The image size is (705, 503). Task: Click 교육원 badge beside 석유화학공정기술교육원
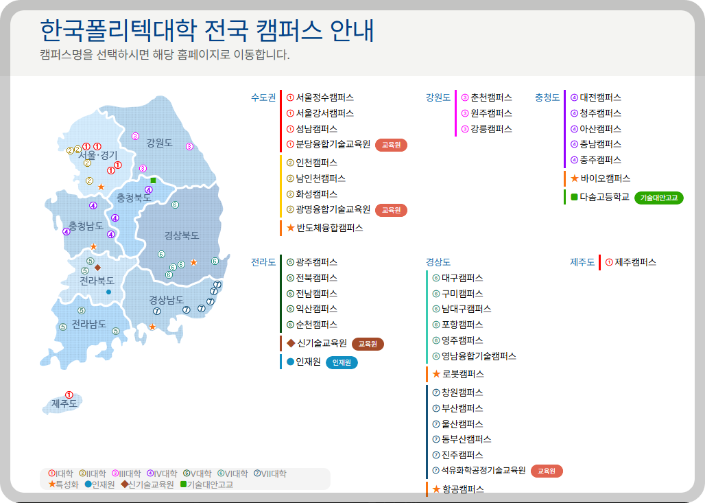pos(547,471)
